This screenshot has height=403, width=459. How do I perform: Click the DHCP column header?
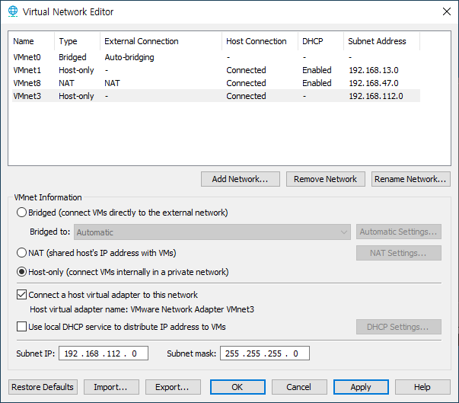click(x=320, y=41)
